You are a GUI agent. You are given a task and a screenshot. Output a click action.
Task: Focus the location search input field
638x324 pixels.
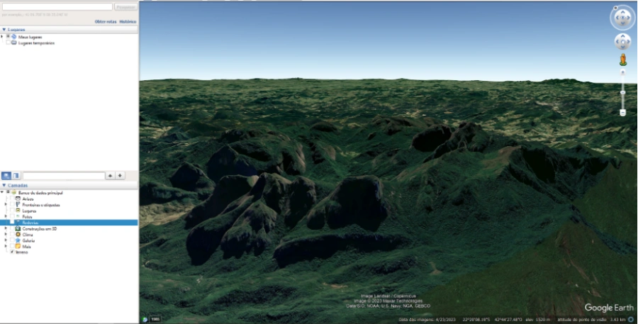pyautogui.click(x=57, y=7)
